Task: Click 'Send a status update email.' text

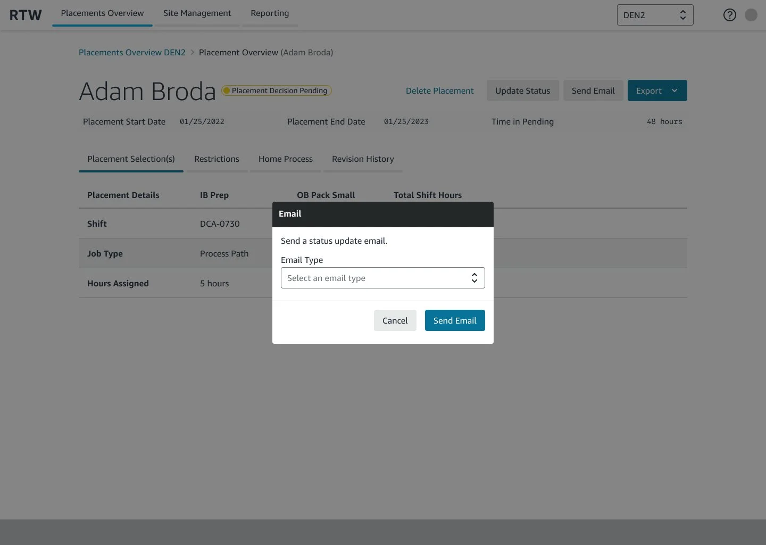Action: coord(334,241)
